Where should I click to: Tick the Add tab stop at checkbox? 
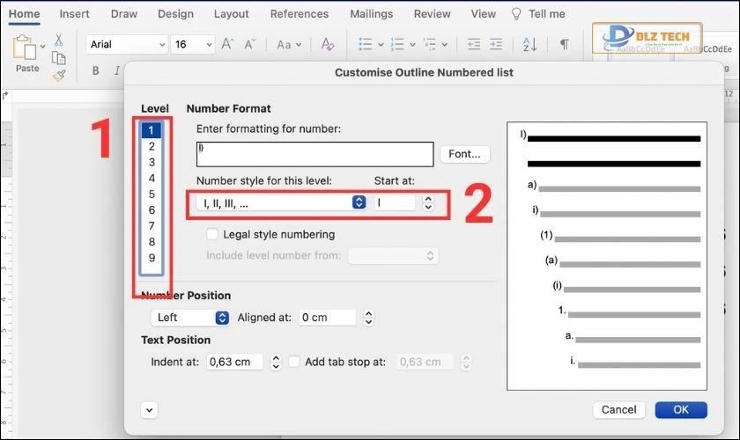(x=294, y=362)
